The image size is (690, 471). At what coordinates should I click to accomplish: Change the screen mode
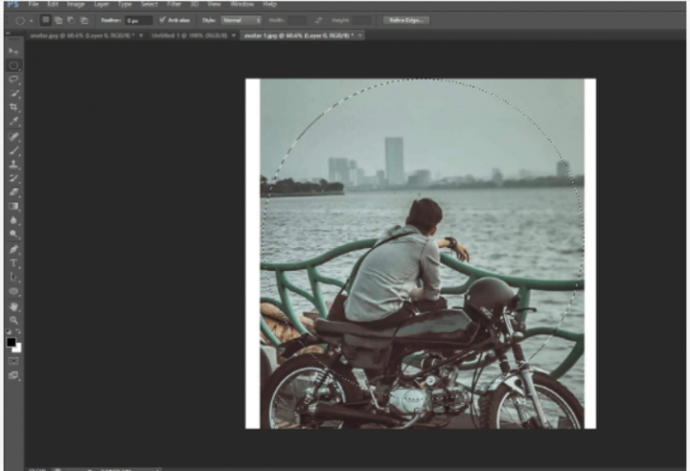(x=13, y=375)
